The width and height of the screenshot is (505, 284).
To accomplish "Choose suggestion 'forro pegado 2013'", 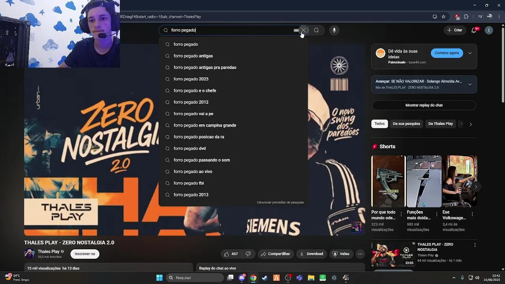I will pyautogui.click(x=233, y=195).
